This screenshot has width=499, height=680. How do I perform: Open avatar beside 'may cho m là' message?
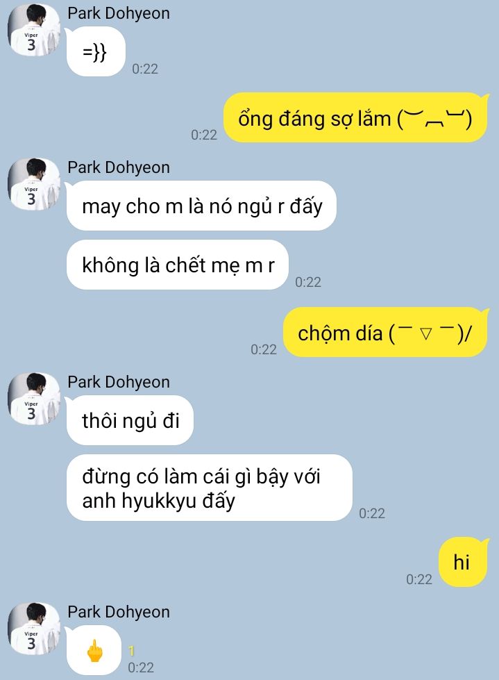pyautogui.click(x=34, y=184)
